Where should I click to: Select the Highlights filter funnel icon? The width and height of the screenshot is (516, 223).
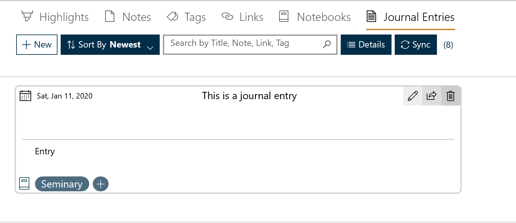28,16
